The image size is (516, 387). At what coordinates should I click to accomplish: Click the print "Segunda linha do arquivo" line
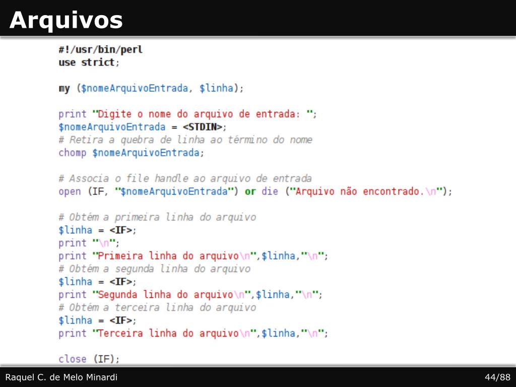(190, 295)
